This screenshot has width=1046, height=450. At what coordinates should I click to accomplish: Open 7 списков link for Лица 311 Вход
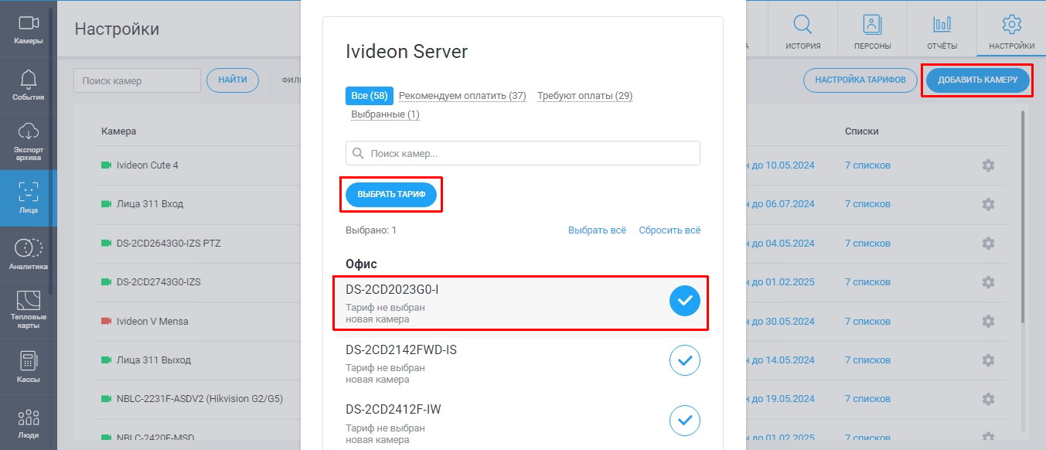point(867,204)
